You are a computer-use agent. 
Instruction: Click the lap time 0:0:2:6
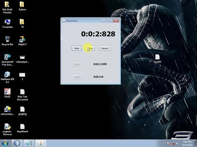(x=98, y=77)
